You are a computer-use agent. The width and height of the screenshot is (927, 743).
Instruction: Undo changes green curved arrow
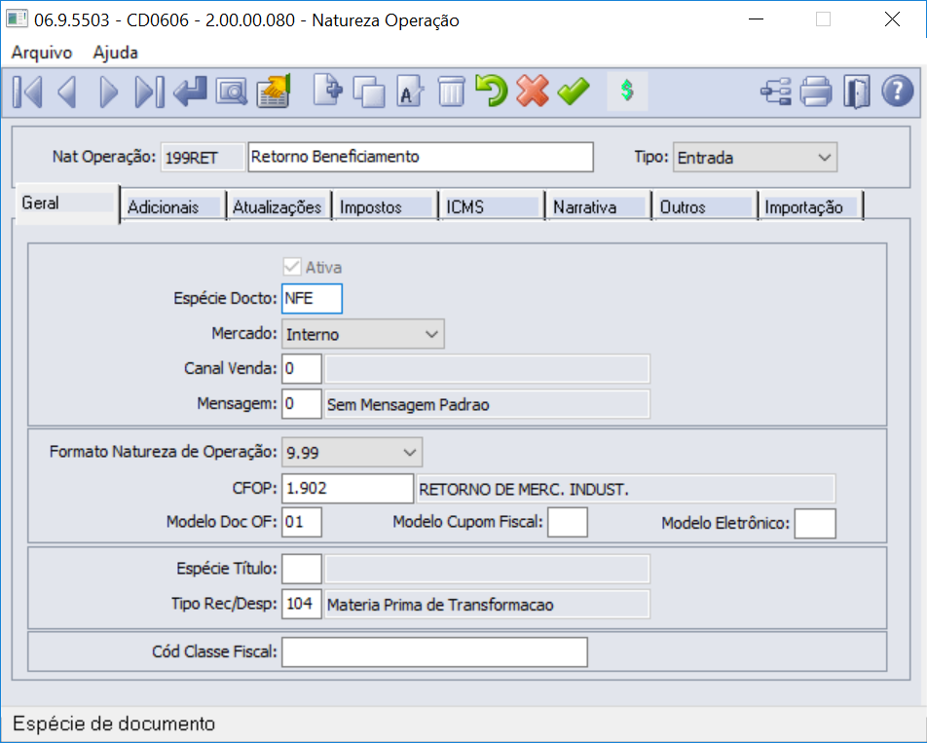click(492, 91)
